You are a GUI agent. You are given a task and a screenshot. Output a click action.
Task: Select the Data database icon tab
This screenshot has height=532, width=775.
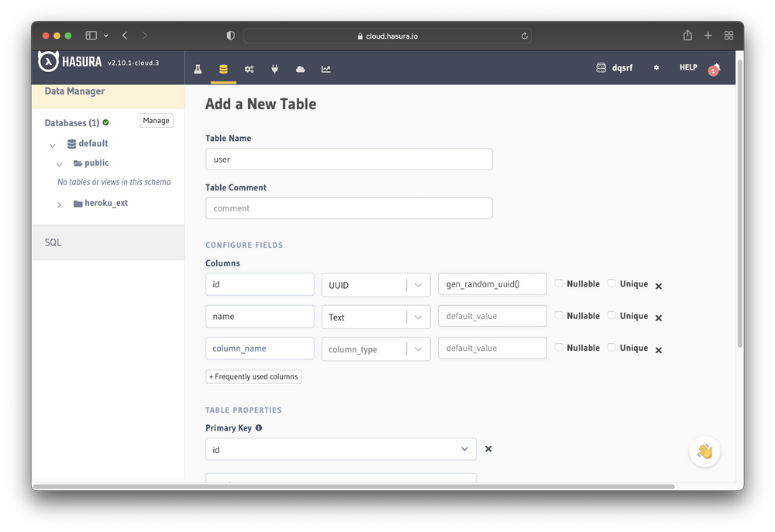[x=223, y=69]
